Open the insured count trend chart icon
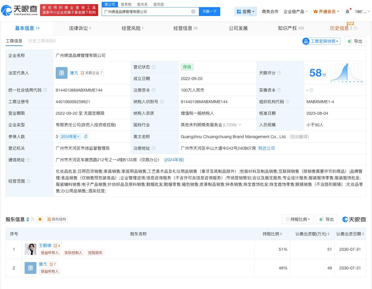 click(x=86, y=136)
